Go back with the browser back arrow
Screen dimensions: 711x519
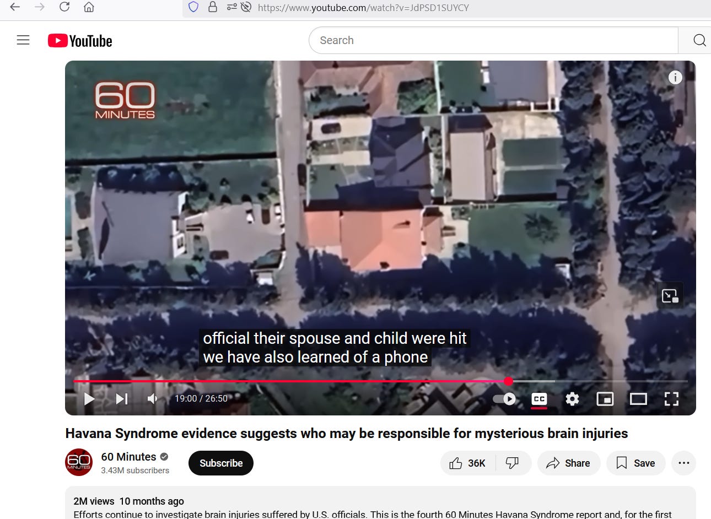pos(15,7)
